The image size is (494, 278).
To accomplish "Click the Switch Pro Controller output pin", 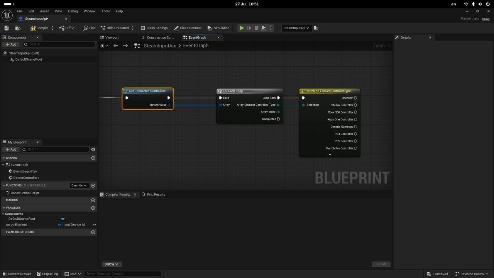I will point(356,148).
